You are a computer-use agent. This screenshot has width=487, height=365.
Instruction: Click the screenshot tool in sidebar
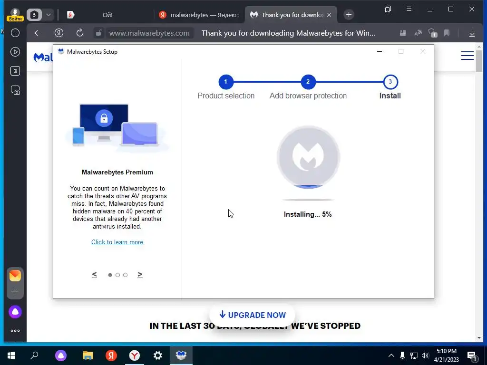pos(15,90)
